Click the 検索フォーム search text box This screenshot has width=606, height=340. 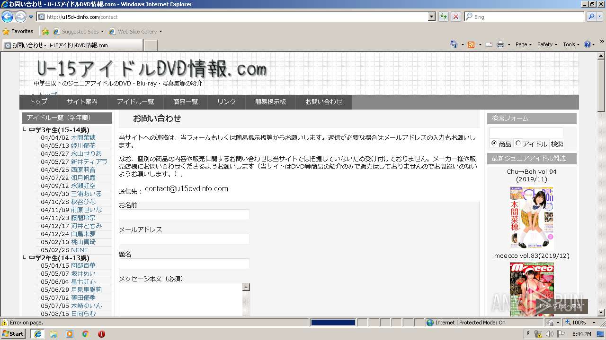pos(526,133)
